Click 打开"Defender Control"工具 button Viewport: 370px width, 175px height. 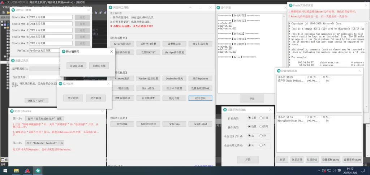44,143
